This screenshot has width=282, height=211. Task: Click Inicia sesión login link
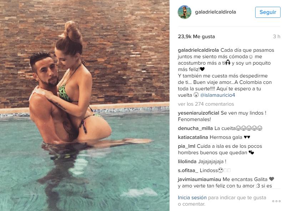click(192, 197)
